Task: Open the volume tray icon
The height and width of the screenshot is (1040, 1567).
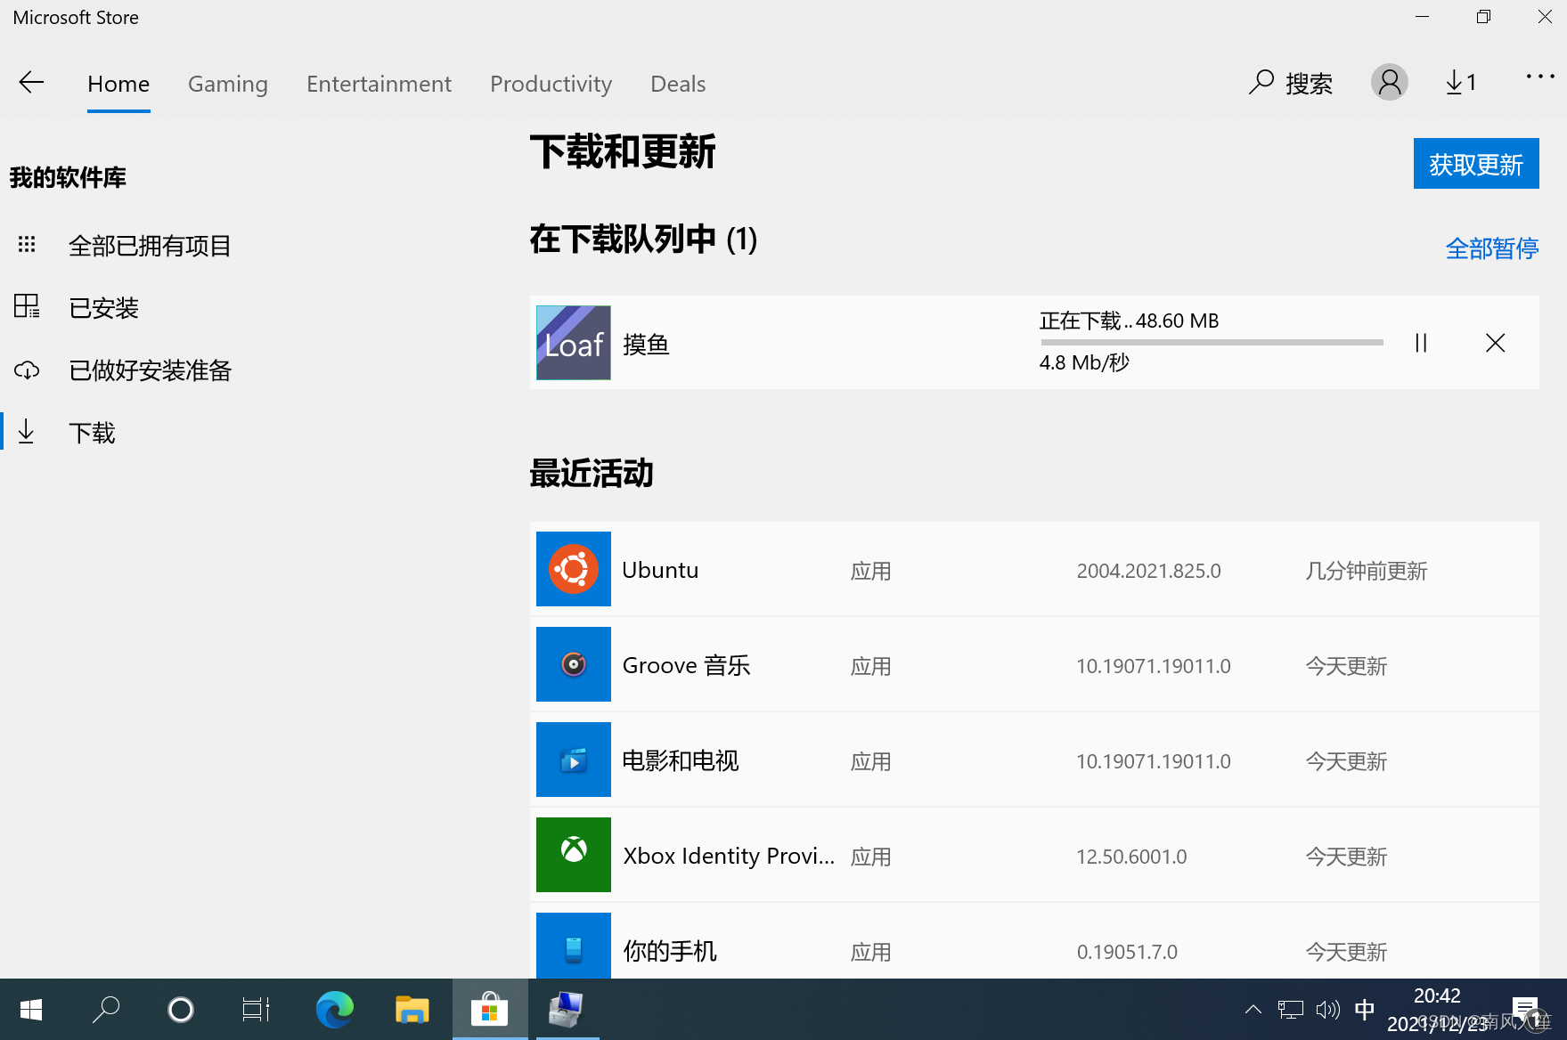Action: click(x=1327, y=1010)
